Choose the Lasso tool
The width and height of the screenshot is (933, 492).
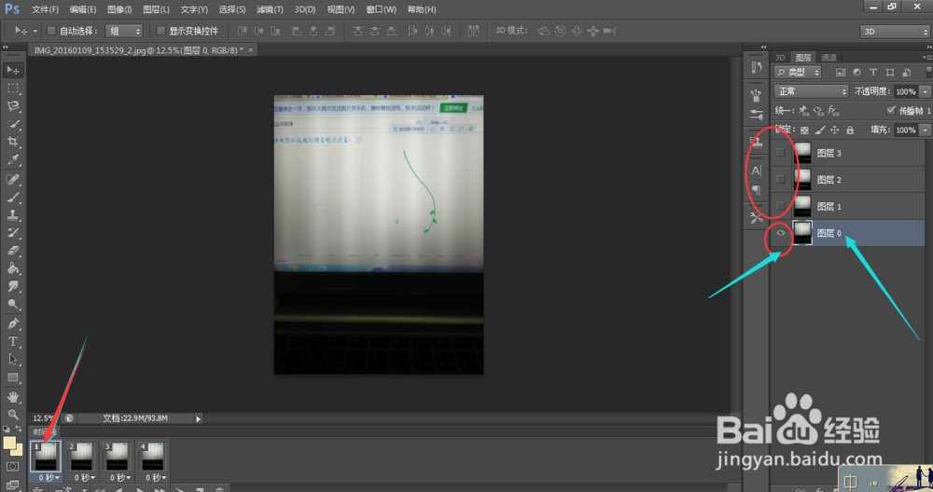pos(12,106)
